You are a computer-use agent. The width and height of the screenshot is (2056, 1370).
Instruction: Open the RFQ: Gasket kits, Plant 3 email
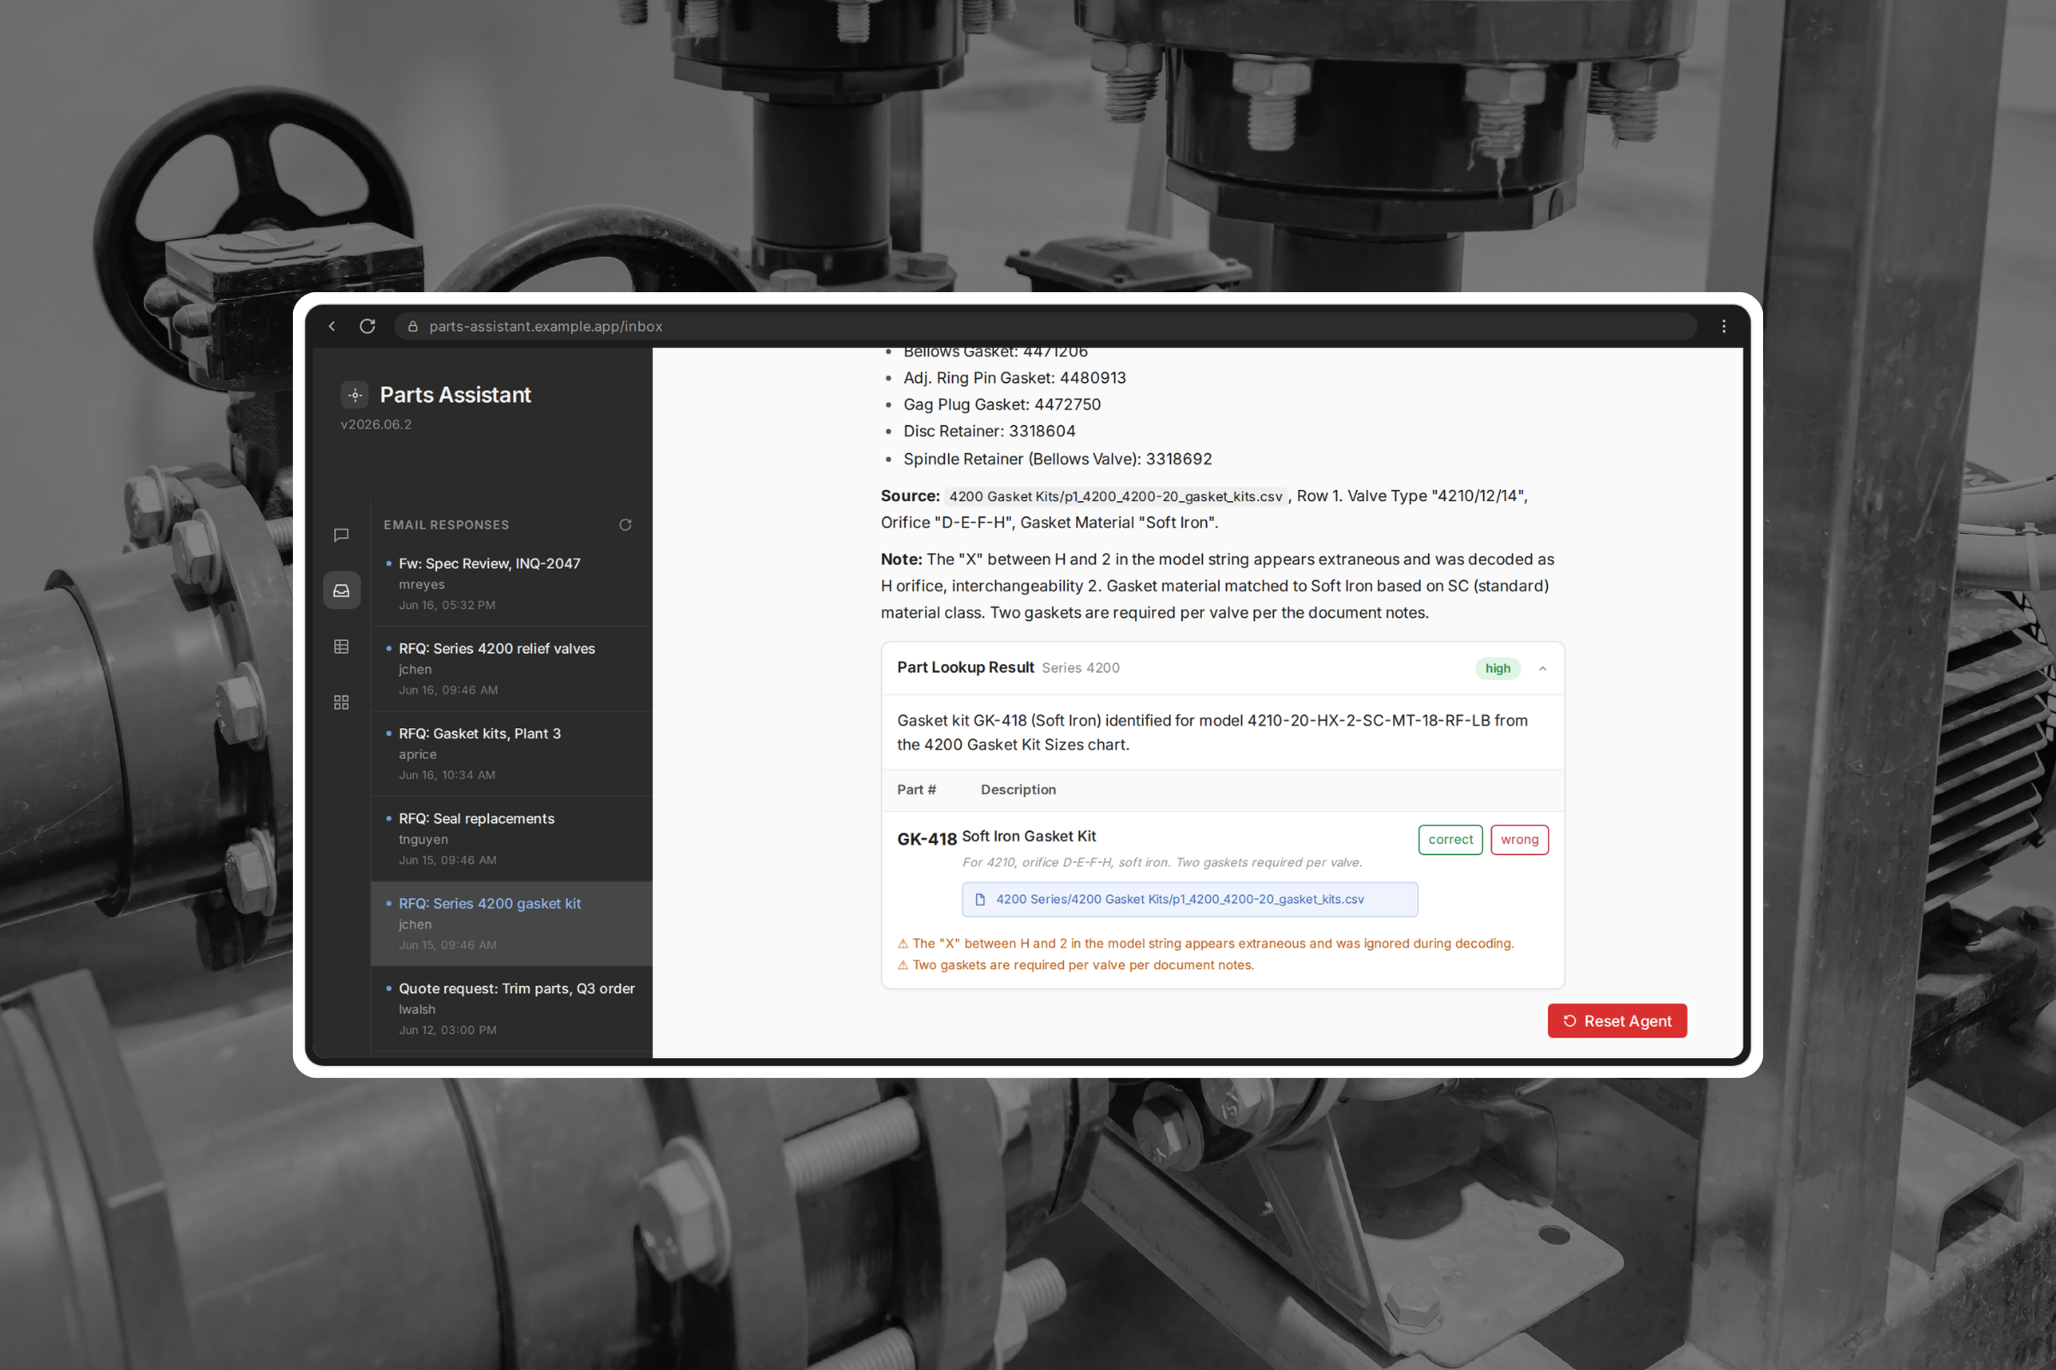click(x=511, y=753)
